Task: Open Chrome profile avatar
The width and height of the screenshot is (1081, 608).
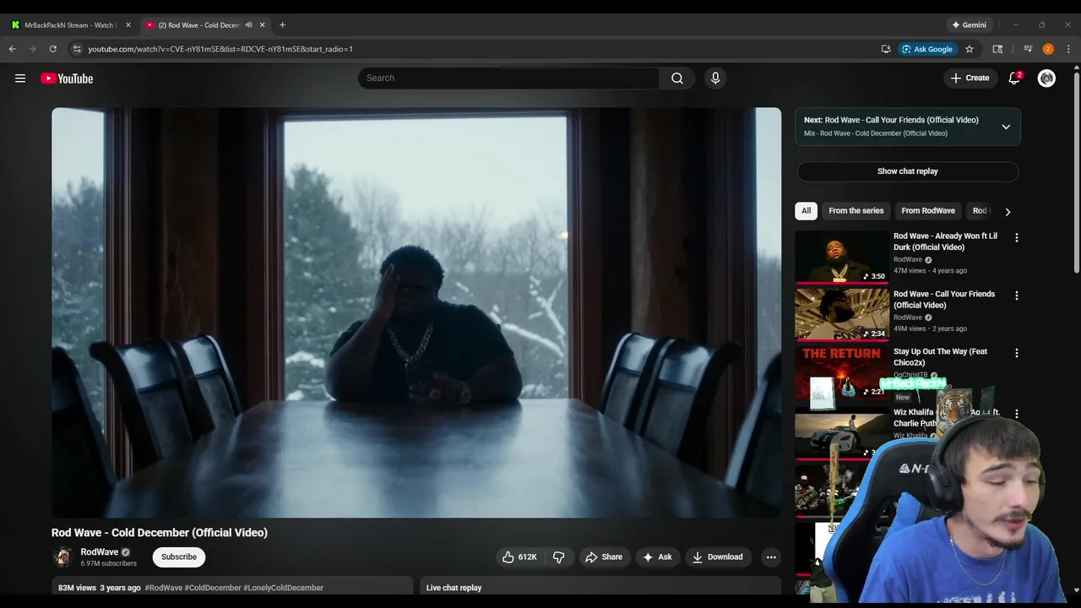Action: coord(1048,49)
